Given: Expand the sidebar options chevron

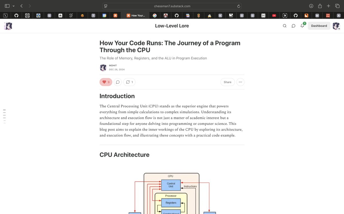Looking at the screenshot, I should pos(13,6).
